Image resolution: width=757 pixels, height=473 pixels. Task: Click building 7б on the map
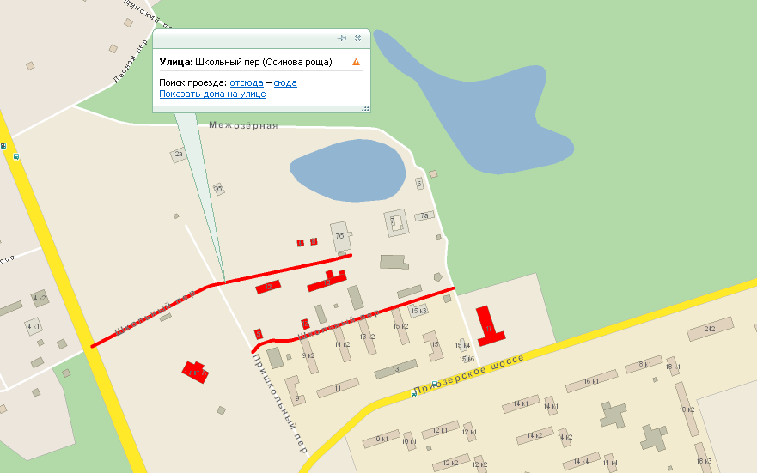[x=340, y=234]
